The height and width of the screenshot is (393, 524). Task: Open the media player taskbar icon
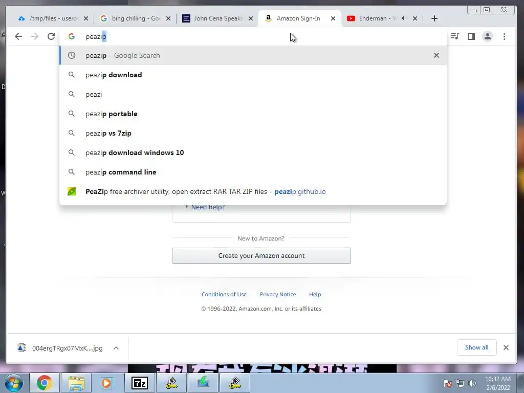(x=107, y=383)
